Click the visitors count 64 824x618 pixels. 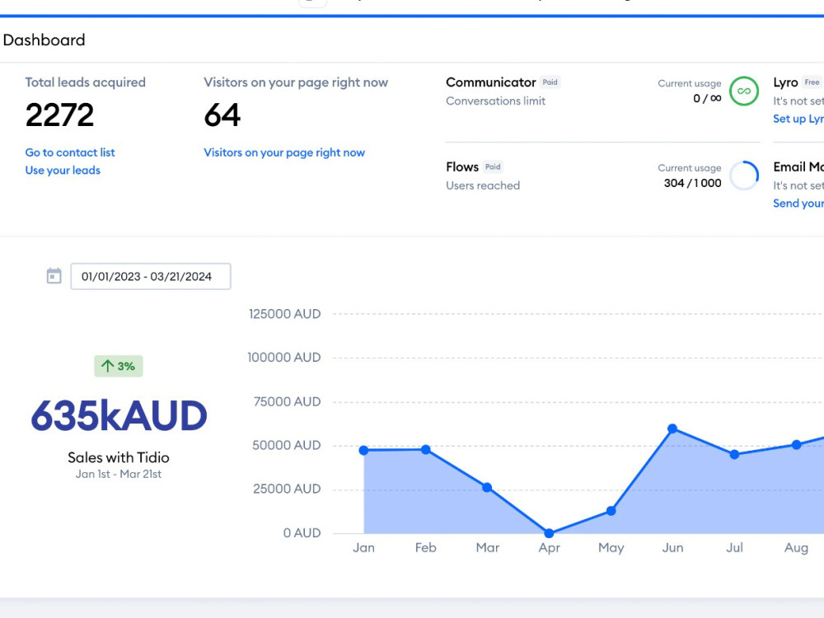click(x=222, y=115)
